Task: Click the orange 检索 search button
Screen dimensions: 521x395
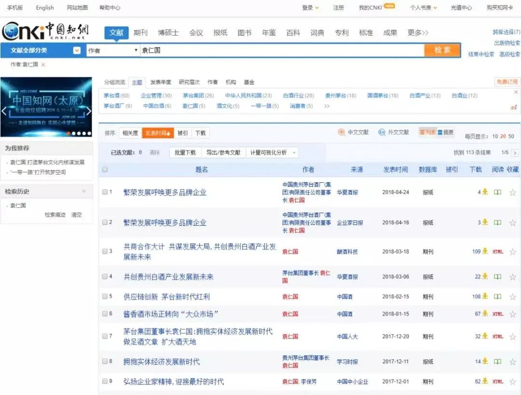Action: click(442, 50)
